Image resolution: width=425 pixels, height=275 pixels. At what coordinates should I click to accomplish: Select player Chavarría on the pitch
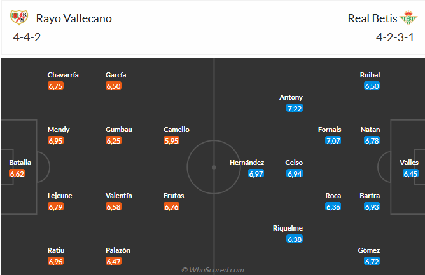pyautogui.click(x=63, y=75)
